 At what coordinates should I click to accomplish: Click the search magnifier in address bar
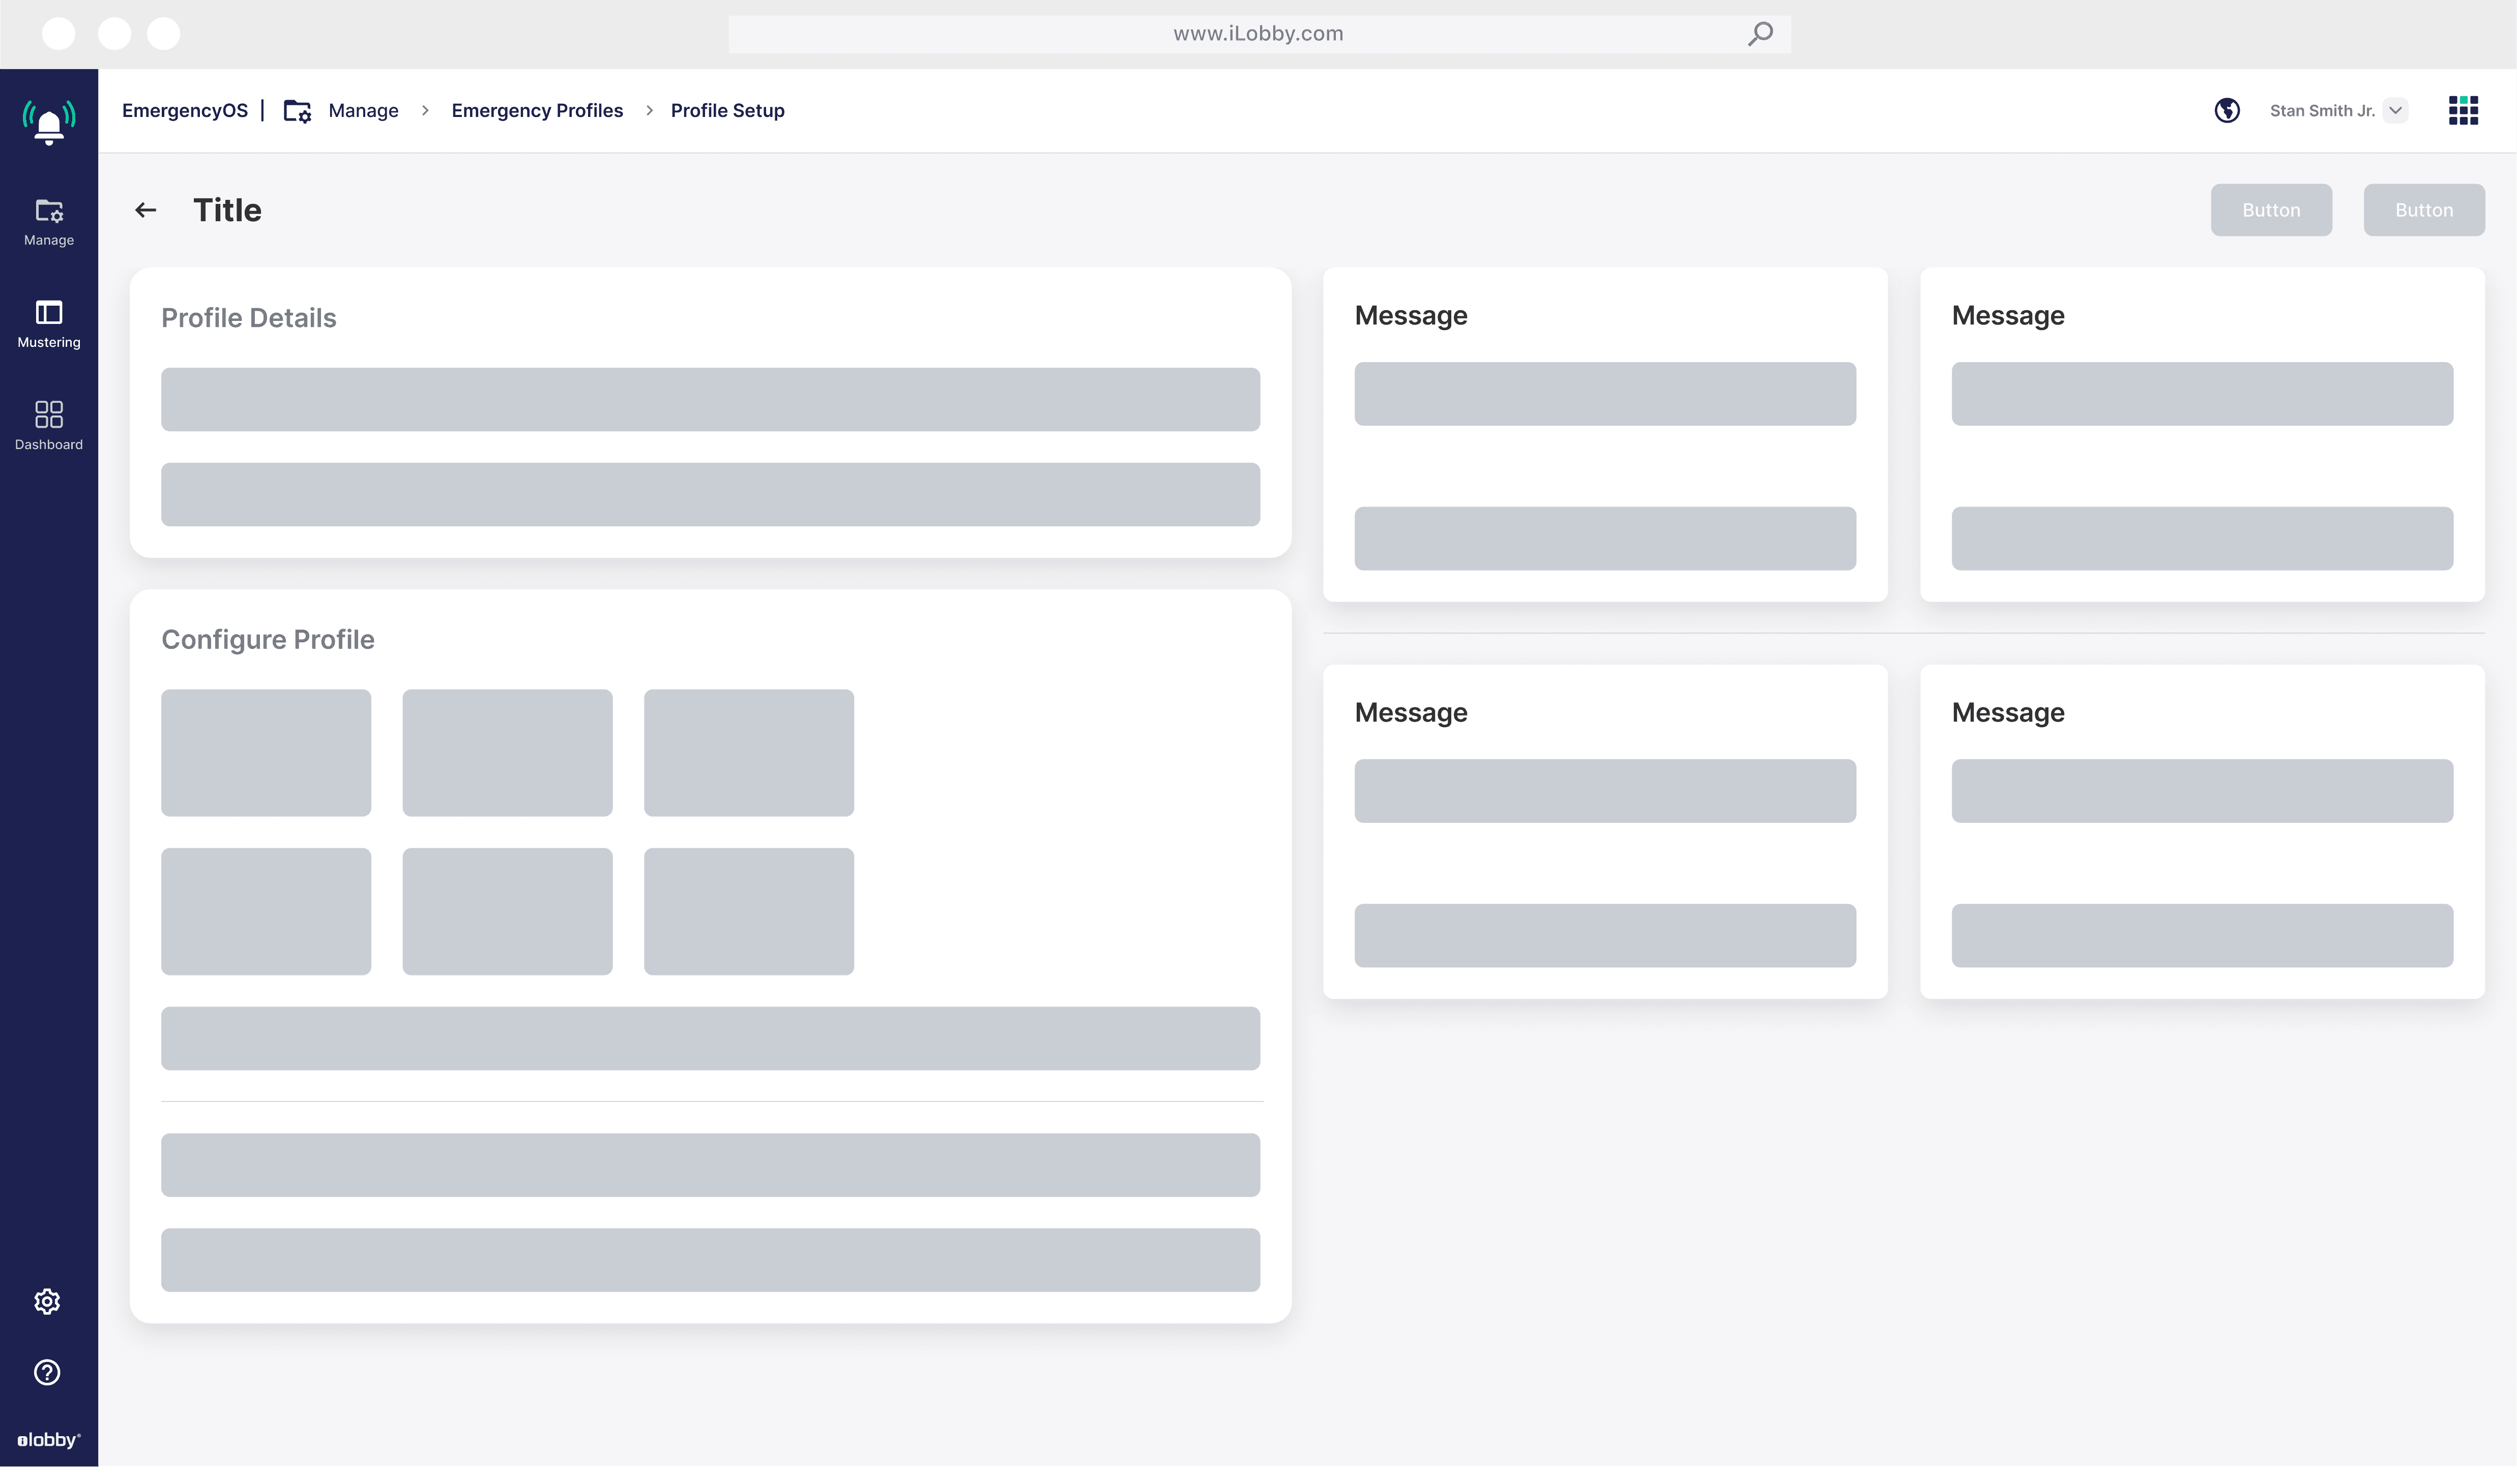[x=1760, y=34]
